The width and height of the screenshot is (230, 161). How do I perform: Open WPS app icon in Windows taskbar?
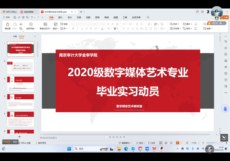pyautogui.click(x=154, y=149)
